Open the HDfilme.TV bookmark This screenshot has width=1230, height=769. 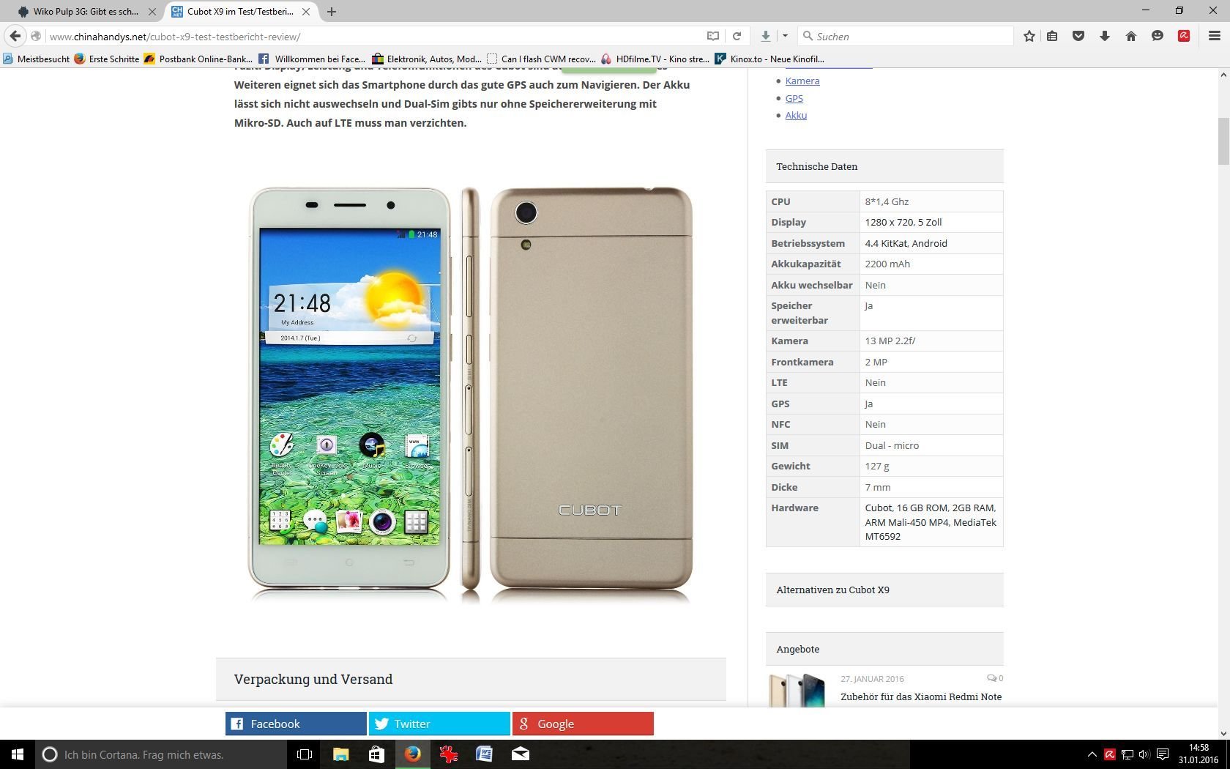pyautogui.click(x=655, y=59)
